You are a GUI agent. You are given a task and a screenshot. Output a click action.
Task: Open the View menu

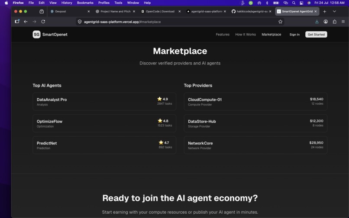tap(53, 3)
